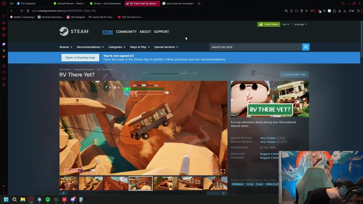This screenshot has width=363, height=204.
Task: Toggle fullscreen on the game screenshot
Action: [223, 171]
